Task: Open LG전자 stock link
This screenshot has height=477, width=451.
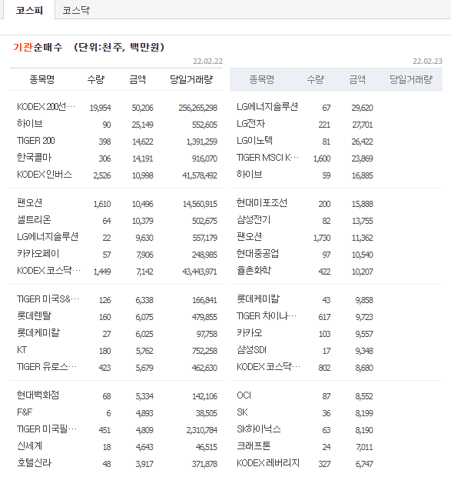Action: point(251,124)
